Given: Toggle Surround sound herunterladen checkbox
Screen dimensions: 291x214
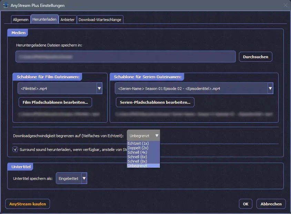Looking at the screenshot, I should tap(15, 149).
